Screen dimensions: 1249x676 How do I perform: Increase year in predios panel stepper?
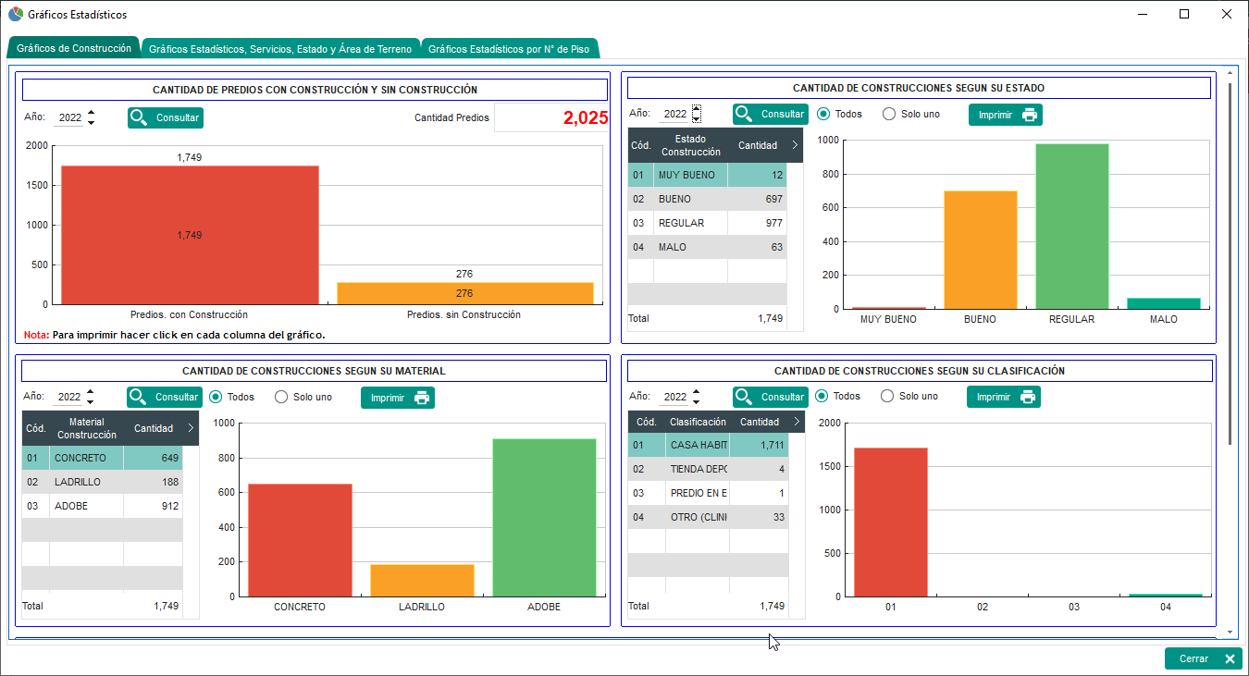[91, 113]
